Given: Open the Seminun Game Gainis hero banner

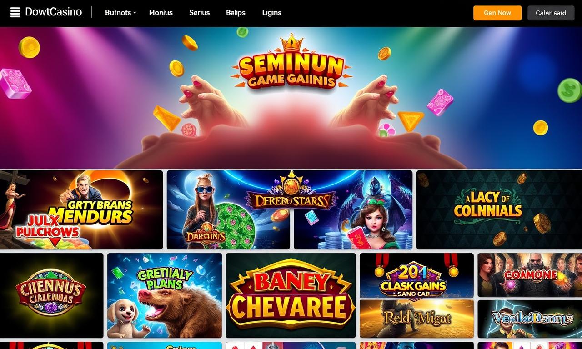Looking at the screenshot, I should pos(291,98).
